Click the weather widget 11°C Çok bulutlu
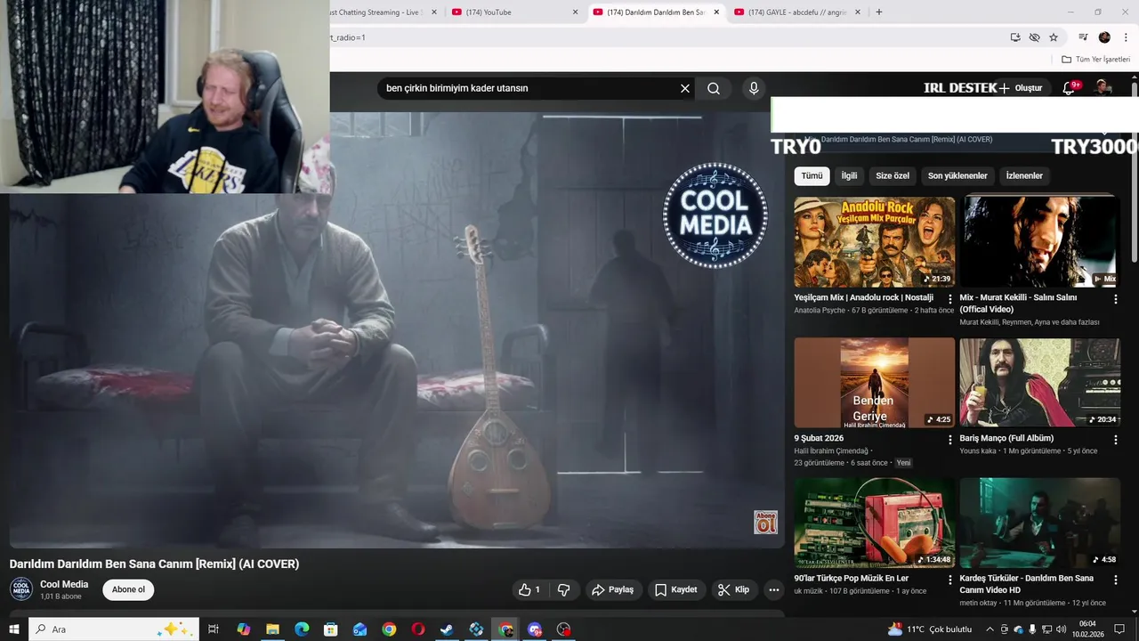Screen dimensions: 1139x641 point(930,629)
